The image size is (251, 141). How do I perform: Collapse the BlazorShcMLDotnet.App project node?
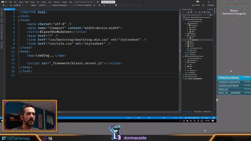point(184,20)
